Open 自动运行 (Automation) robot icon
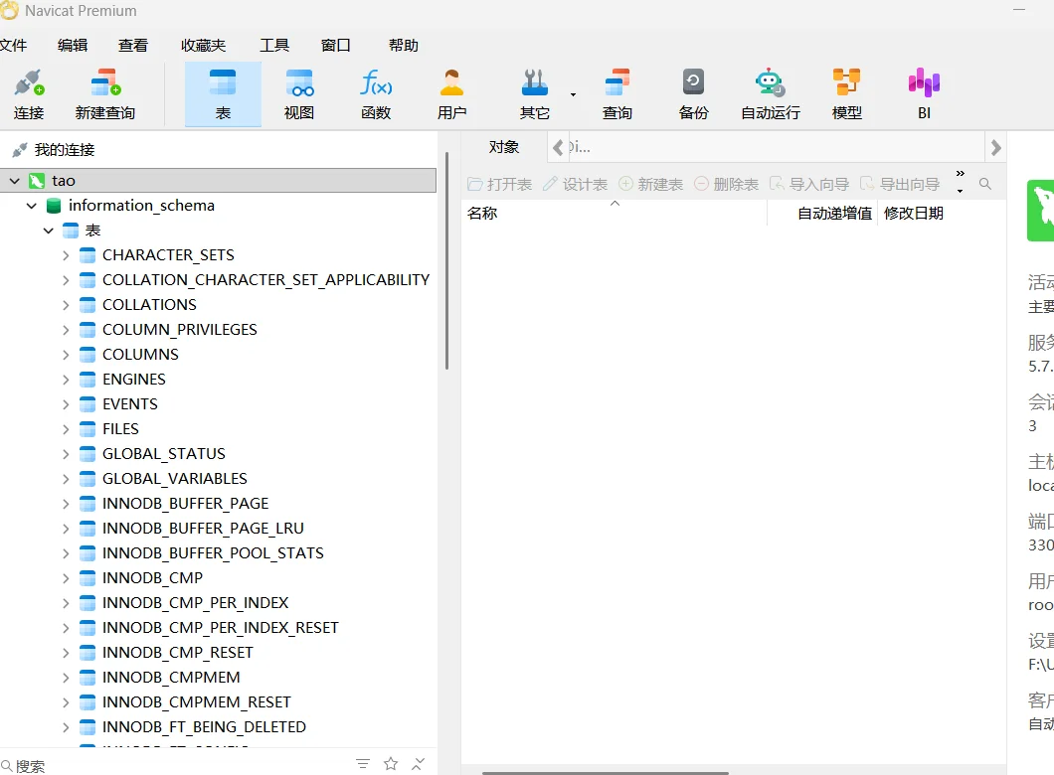The width and height of the screenshot is (1054, 775). (770, 93)
